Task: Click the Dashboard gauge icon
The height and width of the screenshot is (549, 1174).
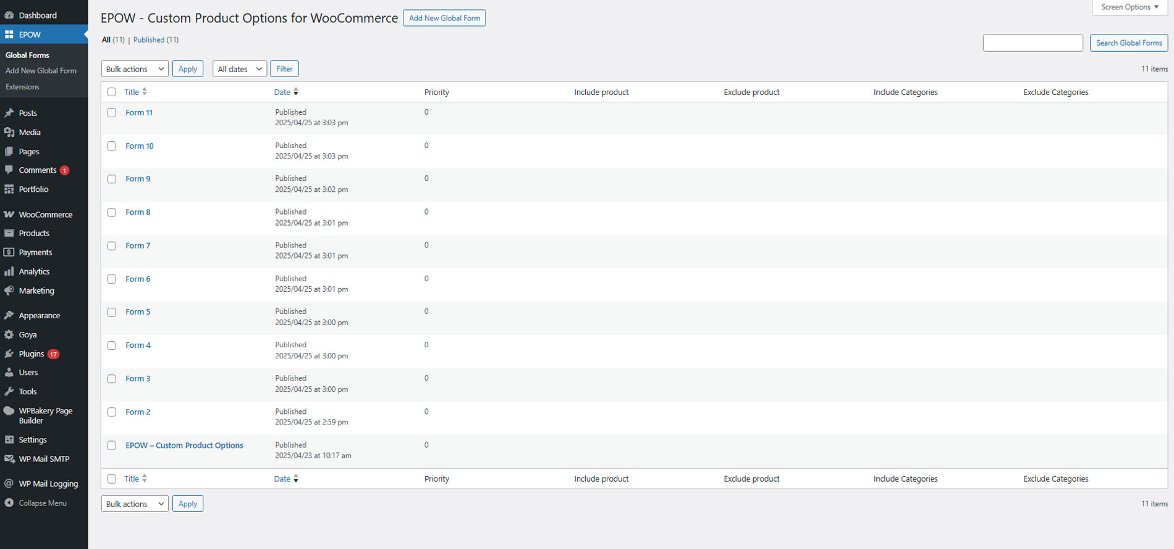Action: (9, 15)
